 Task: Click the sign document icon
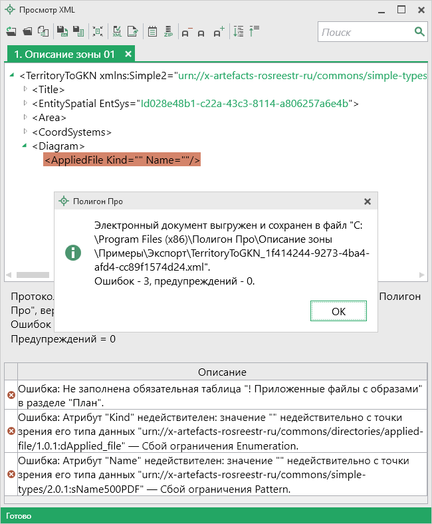[x=133, y=32]
